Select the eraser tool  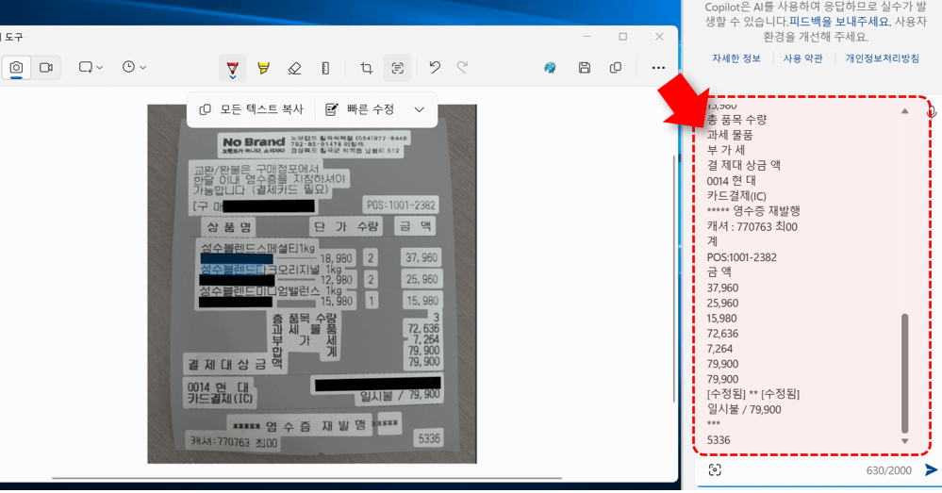tap(294, 68)
